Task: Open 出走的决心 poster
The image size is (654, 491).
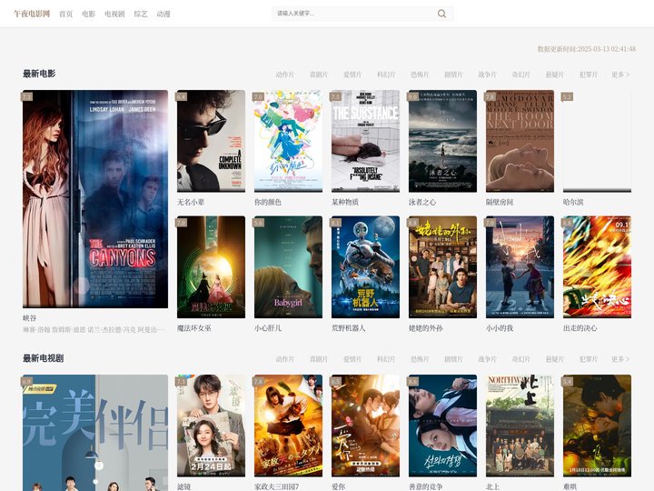Action: (597, 267)
